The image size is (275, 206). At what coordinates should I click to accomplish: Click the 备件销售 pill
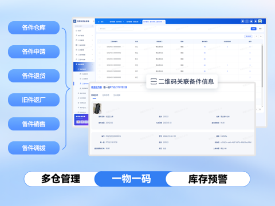(34, 124)
